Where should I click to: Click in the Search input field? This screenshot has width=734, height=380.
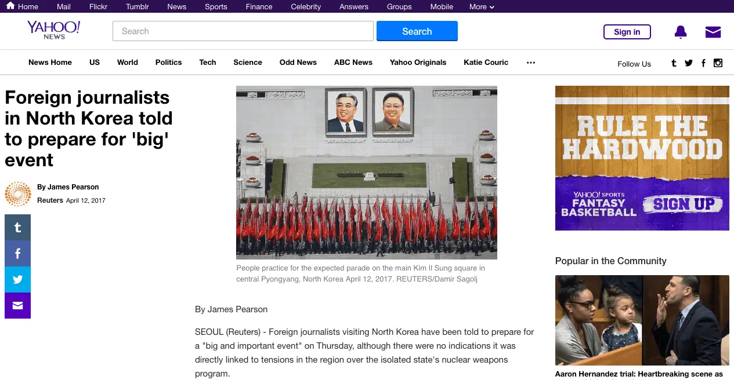(x=243, y=31)
